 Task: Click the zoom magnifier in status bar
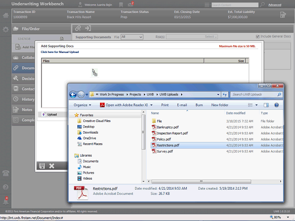(x=271, y=217)
